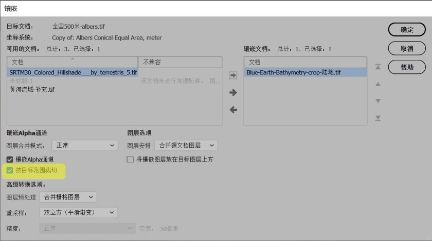Toggle the 镶嵌Alpha通道 checkbox
Image resolution: width=432 pixels, height=241 pixels.
pyautogui.click(x=10, y=159)
